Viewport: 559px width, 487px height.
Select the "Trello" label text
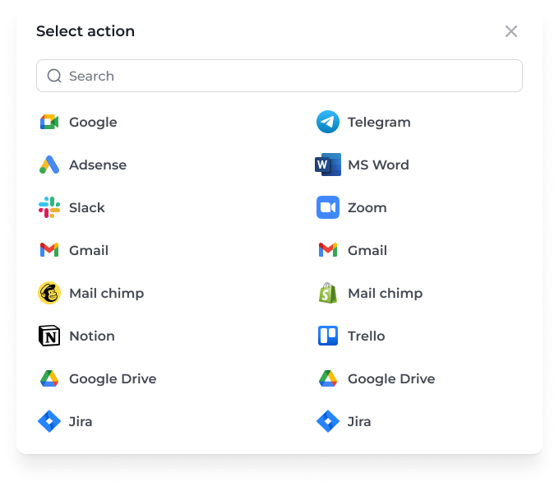[366, 336]
